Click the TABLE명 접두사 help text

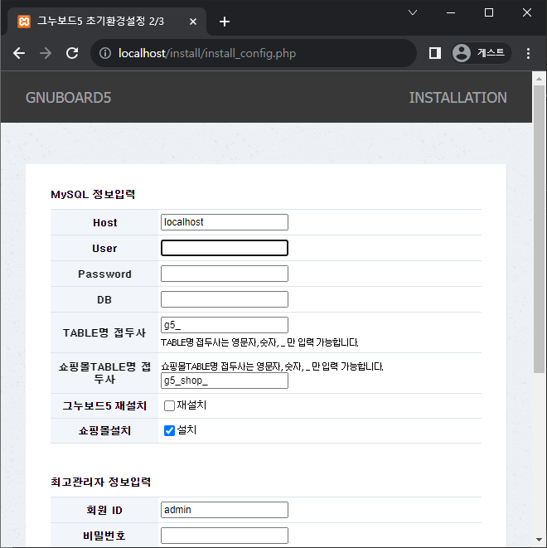(259, 342)
